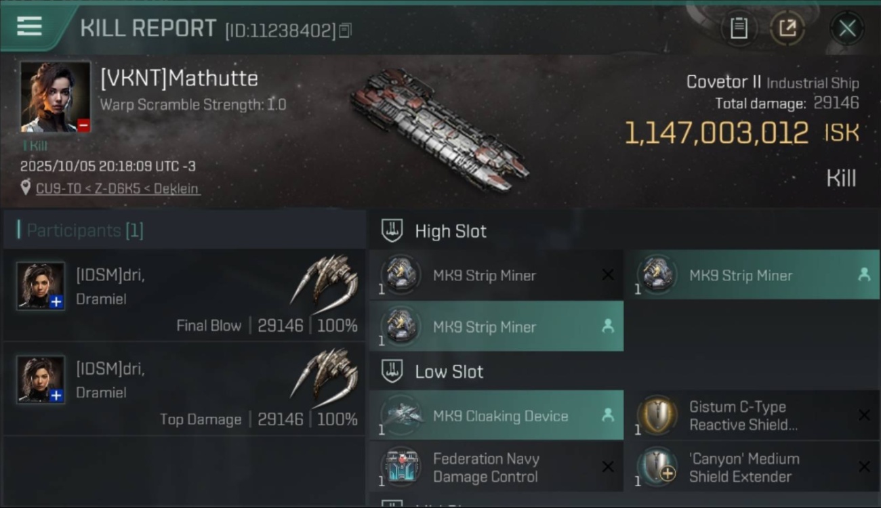Viewport: 881px width, 508px height.
Task: Share the kill report externally
Action: (787, 28)
